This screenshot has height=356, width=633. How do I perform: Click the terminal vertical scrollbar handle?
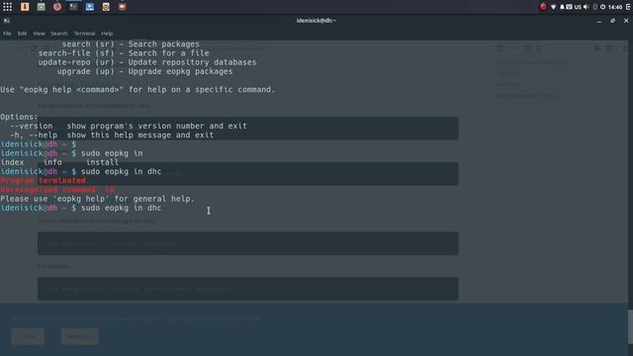coord(630,326)
